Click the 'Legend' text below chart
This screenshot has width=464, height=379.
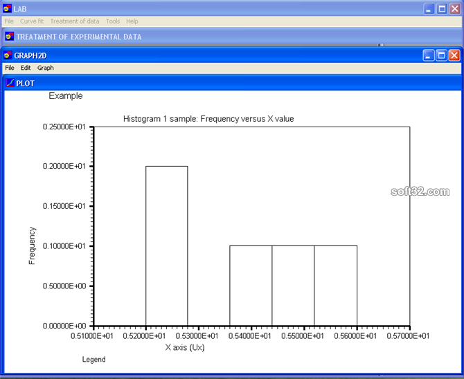pos(93,360)
